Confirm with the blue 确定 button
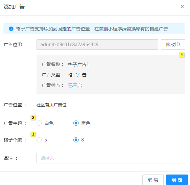 (177, 180)
